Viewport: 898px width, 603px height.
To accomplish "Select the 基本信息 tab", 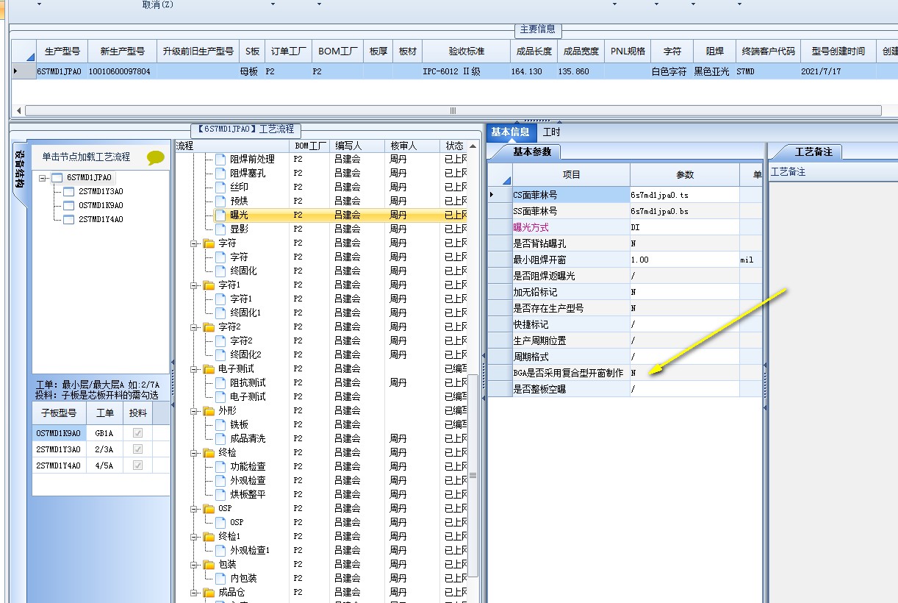I will coord(510,132).
